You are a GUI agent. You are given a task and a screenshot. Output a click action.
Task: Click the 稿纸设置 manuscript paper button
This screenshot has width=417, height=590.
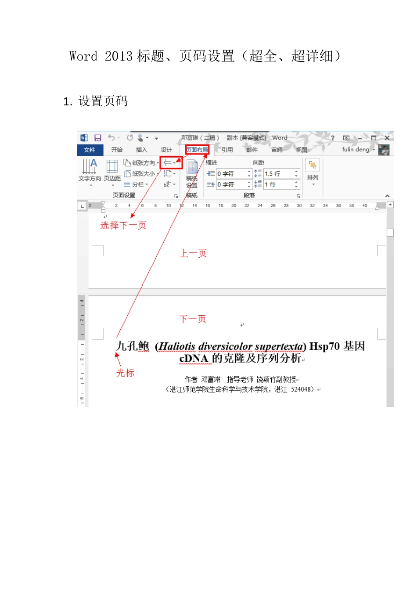coord(192,174)
